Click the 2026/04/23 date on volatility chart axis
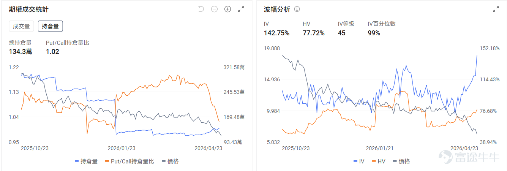The width and height of the screenshot is (507, 171). [464, 148]
